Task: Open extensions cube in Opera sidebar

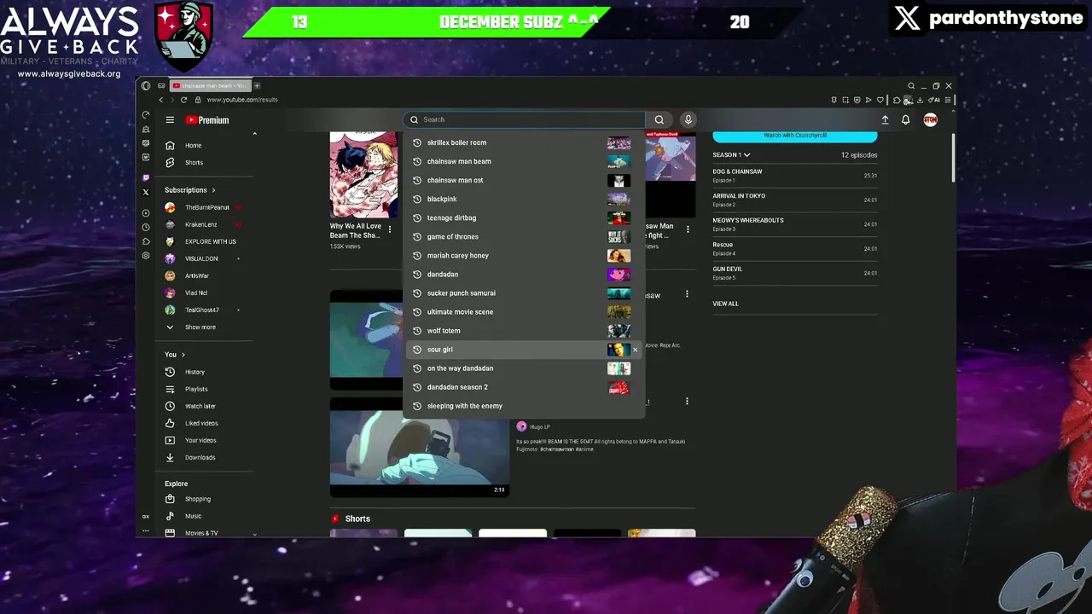Action: (x=146, y=241)
